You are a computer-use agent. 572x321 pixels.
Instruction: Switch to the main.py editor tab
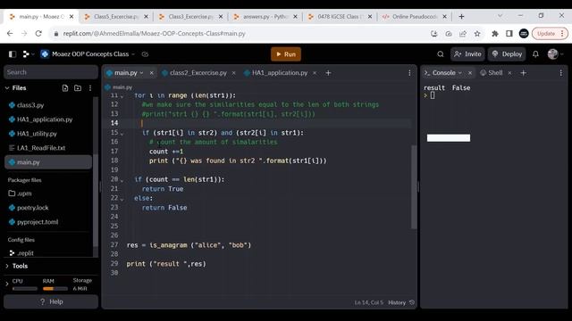(x=125, y=73)
